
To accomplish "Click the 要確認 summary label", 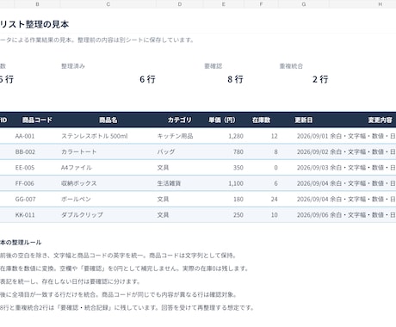I will pyautogui.click(x=213, y=66).
